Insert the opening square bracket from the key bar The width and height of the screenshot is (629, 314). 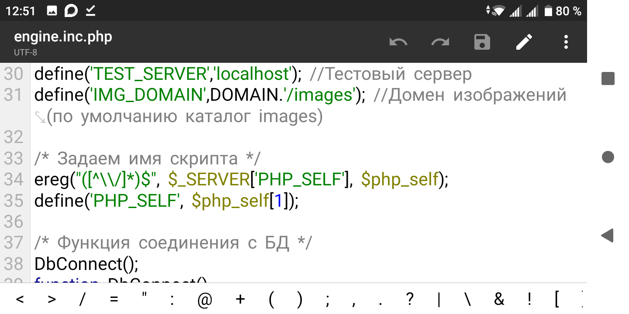557,299
